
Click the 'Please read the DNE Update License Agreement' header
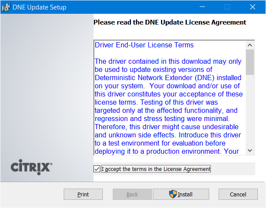coord(170,22)
